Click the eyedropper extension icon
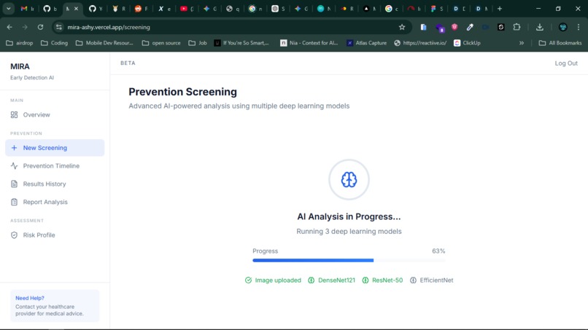The width and height of the screenshot is (588, 330). pos(470,27)
